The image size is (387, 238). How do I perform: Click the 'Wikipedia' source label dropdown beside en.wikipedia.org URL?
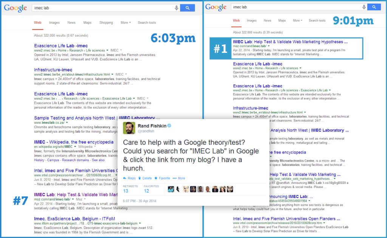point(87,147)
